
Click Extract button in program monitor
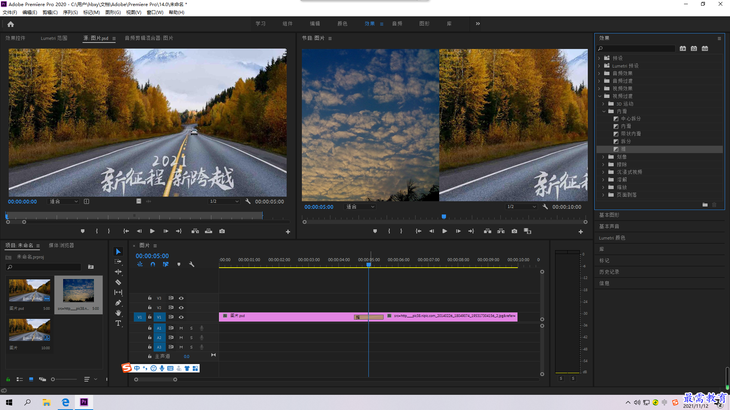click(501, 231)
